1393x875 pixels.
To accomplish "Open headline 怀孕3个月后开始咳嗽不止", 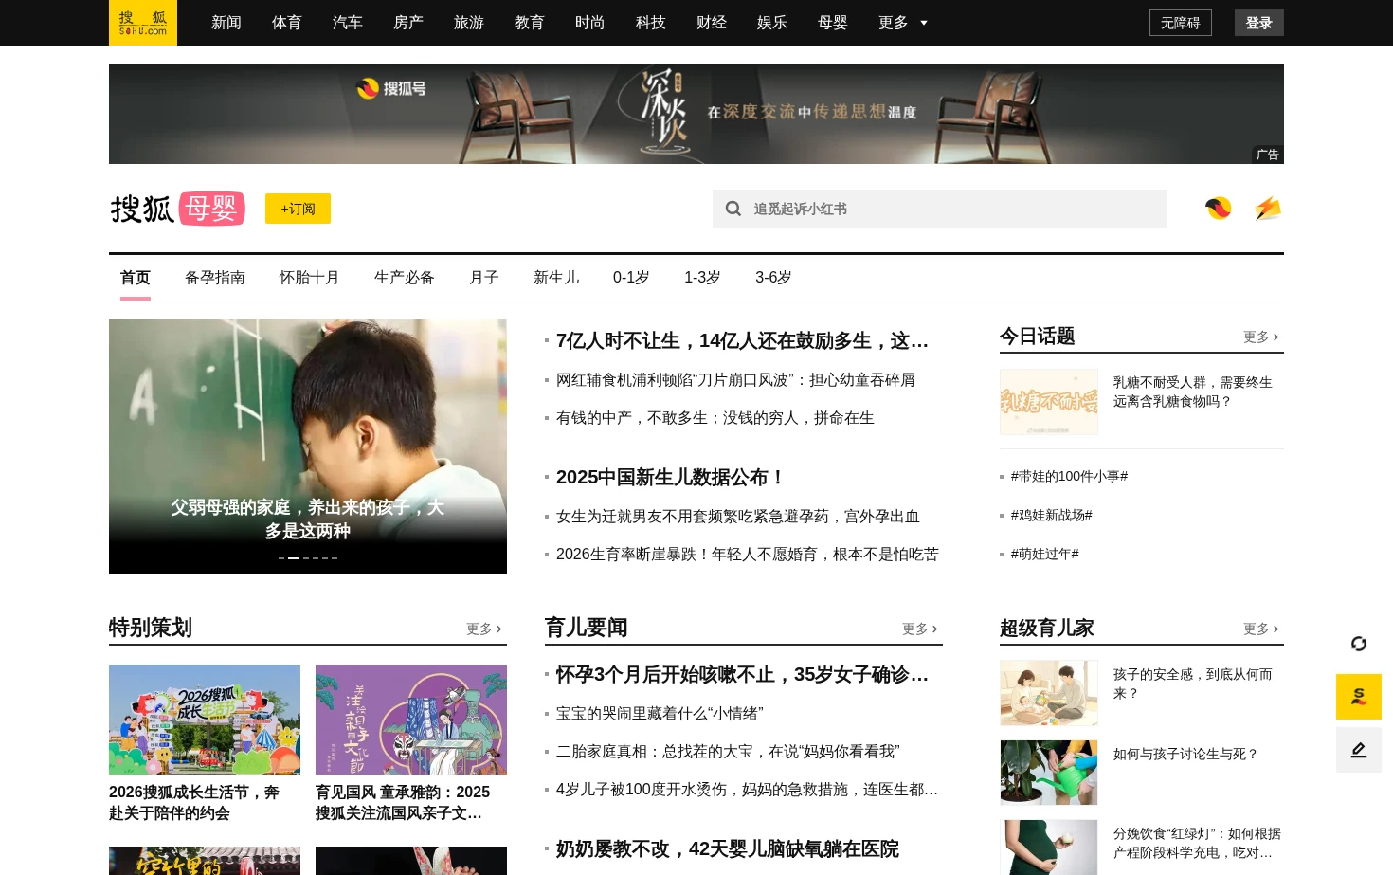I will click(x=742, y=675).
